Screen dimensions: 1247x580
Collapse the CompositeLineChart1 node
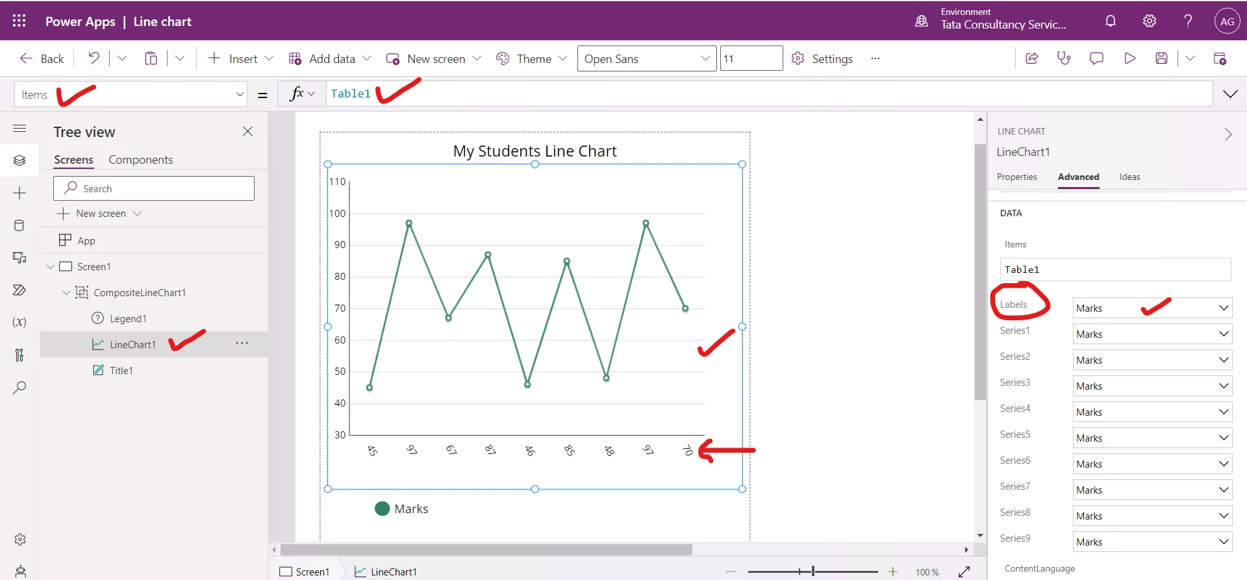(66, 292)
